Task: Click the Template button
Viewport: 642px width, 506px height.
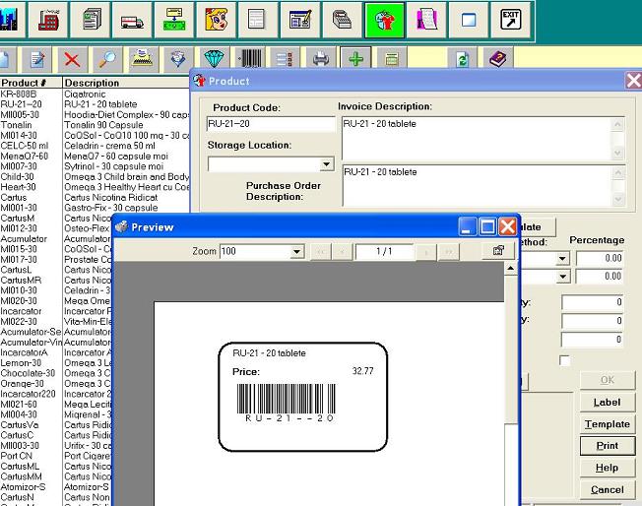Action: 608,424
